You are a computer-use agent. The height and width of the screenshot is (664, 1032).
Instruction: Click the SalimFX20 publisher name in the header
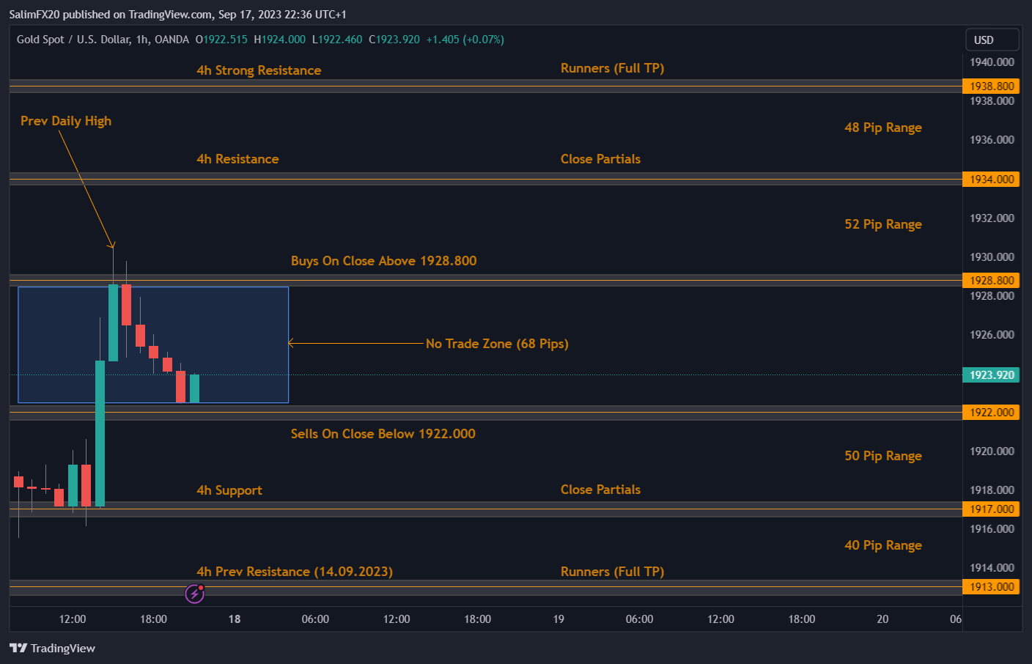(x=37, y=14)
